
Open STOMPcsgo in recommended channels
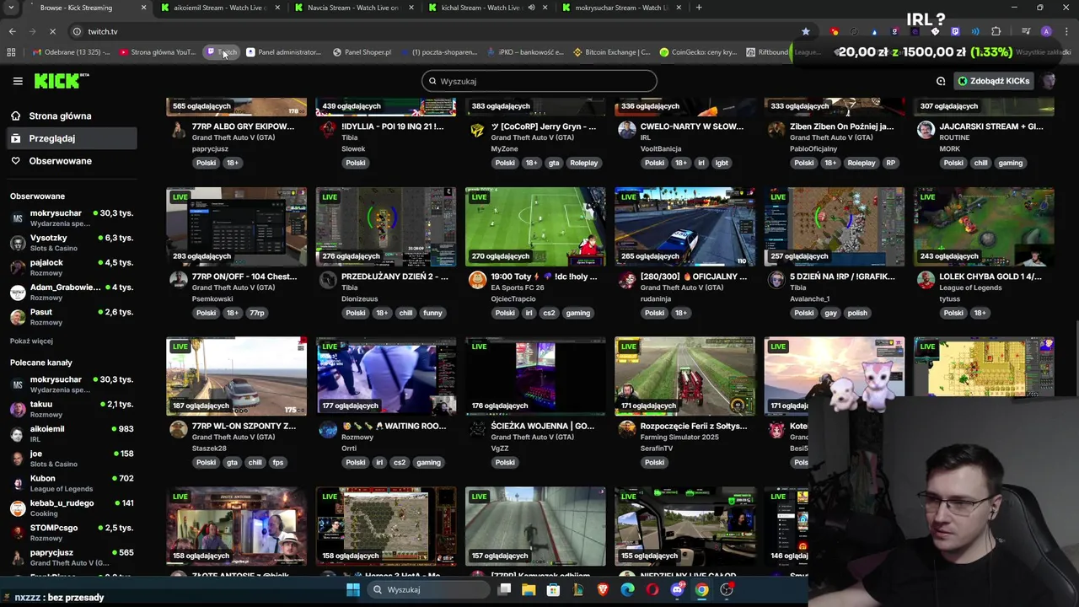point(71,533)
